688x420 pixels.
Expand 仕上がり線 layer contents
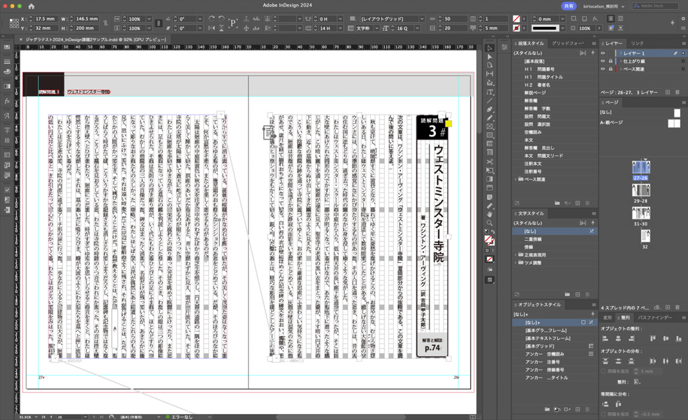coord(620,61)
